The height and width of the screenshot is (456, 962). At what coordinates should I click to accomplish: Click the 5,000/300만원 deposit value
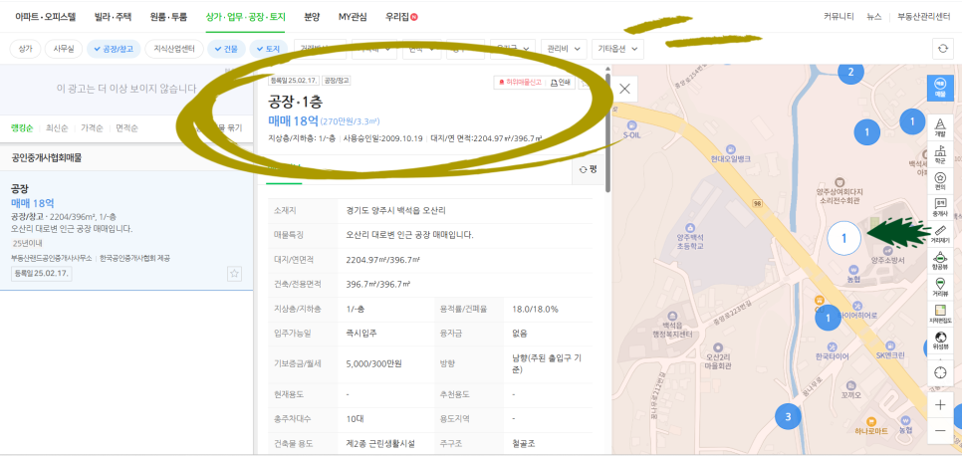click(x=374, y=363)
